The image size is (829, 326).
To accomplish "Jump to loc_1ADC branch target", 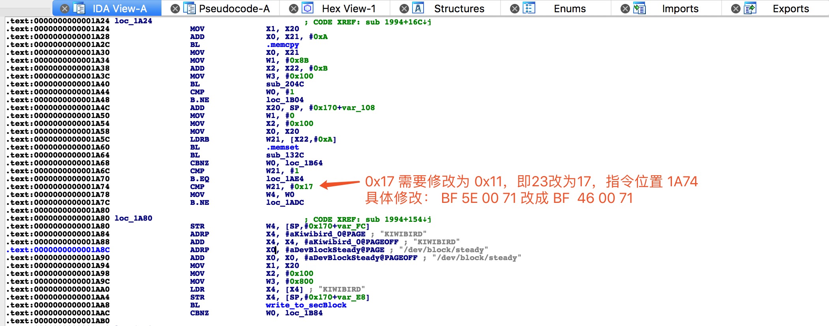I will coord(285,202).
